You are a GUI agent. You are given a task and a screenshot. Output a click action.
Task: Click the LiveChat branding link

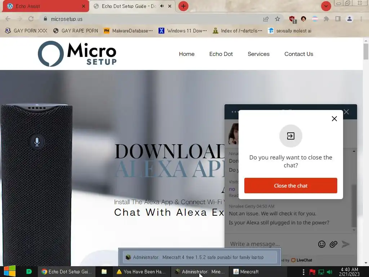coord(302,260)
